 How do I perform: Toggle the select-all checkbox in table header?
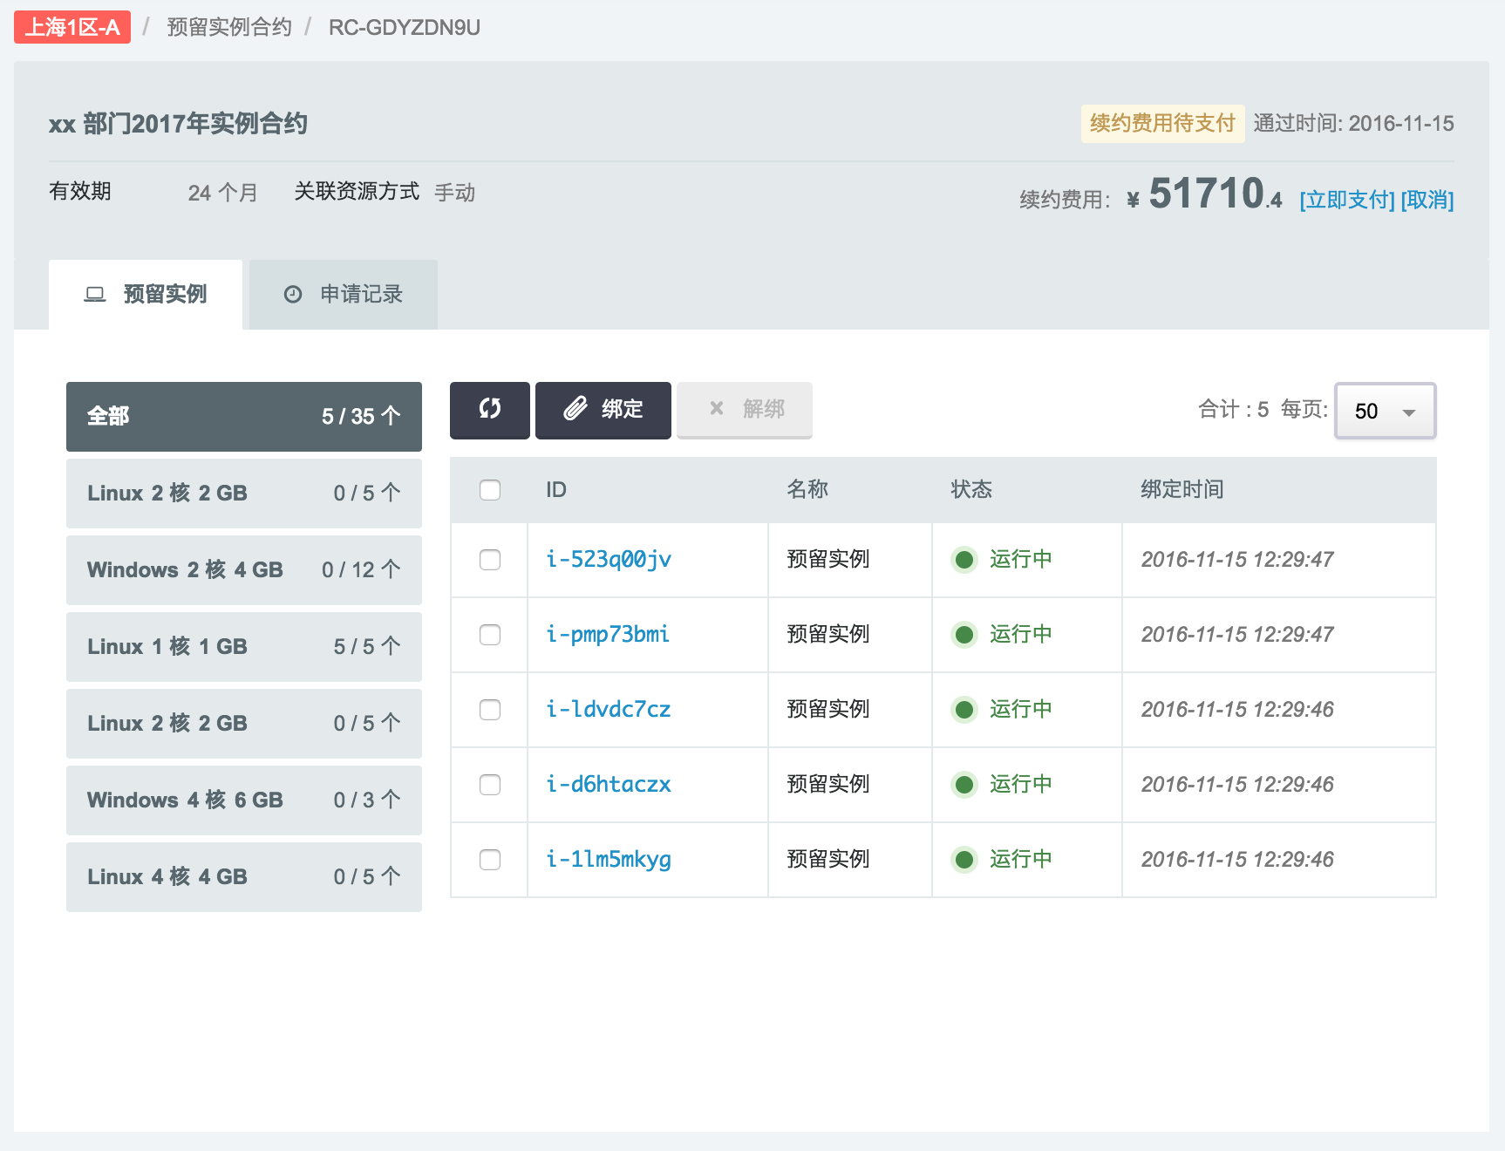[x=490, y=490]
